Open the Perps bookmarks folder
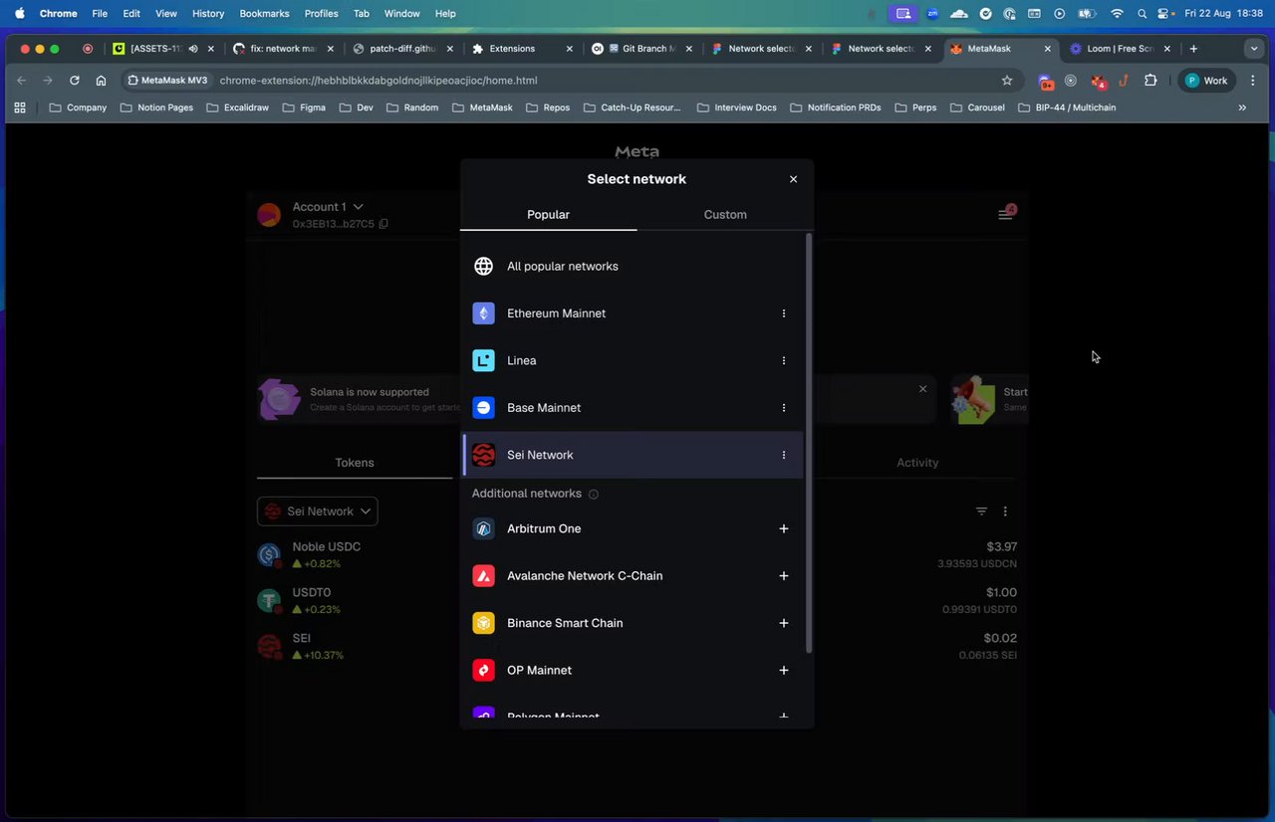The width and height of the screenshot is (1275, 822). point(916,107)
